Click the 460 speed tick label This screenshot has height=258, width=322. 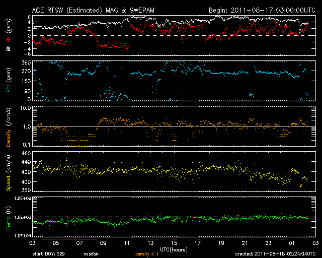coord(26,154)
